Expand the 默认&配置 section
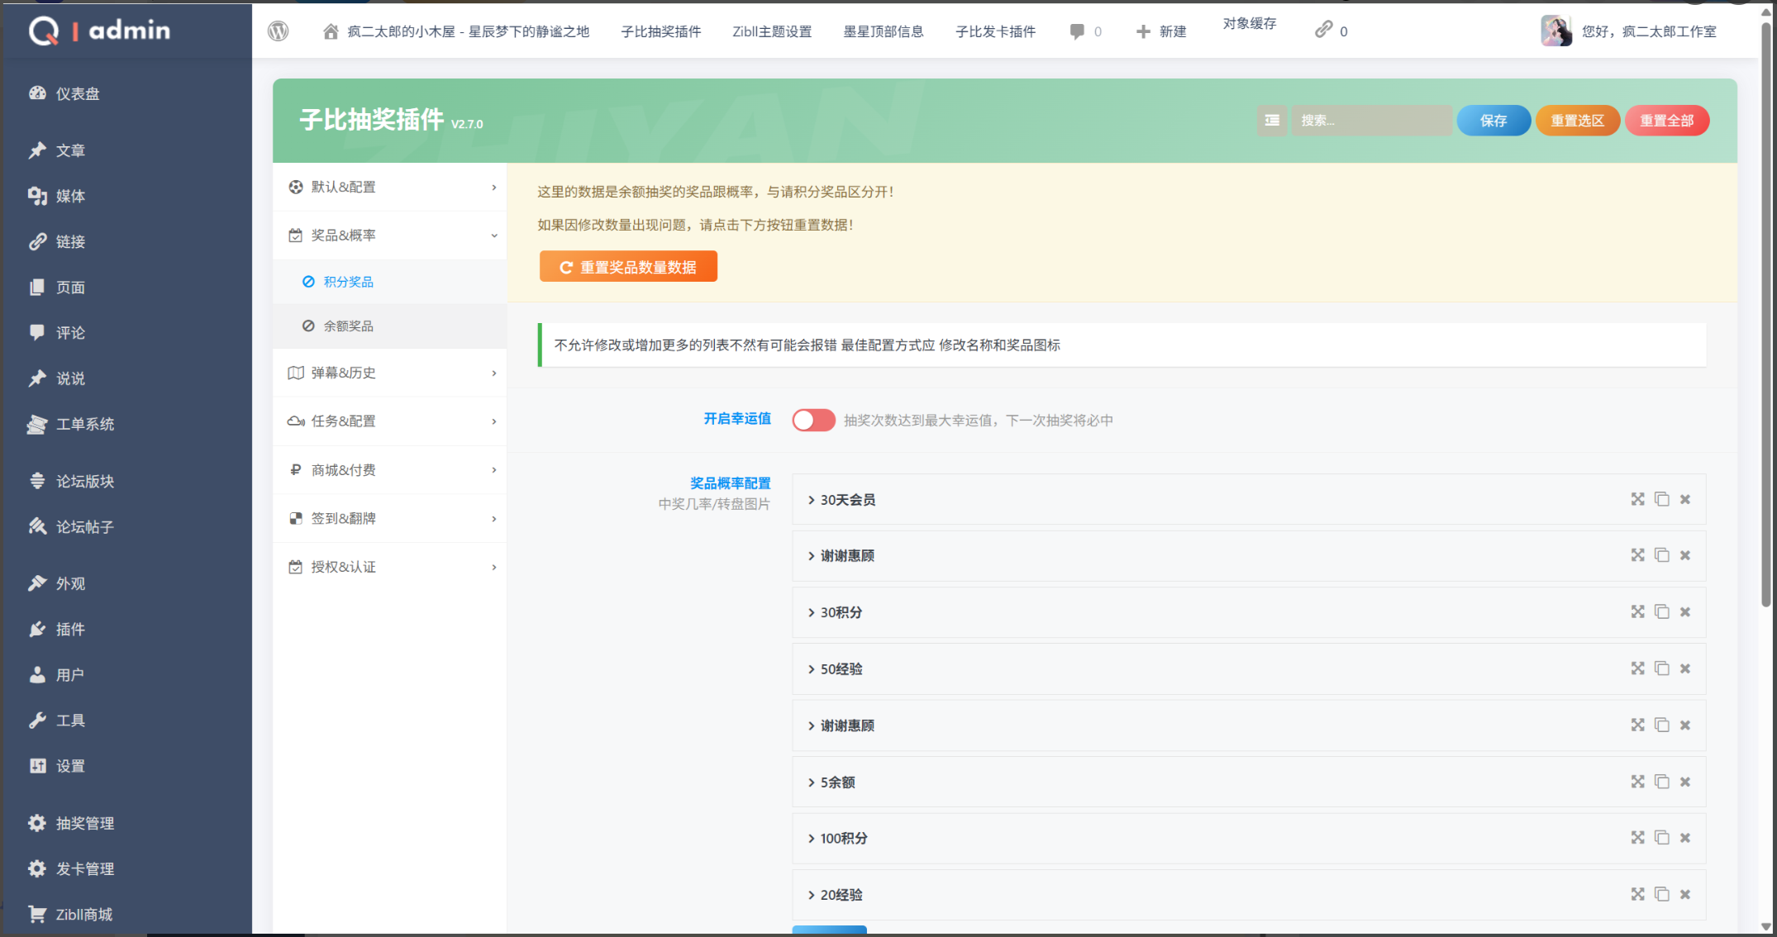The image size is (1777, 937). [x=390, y=187]
